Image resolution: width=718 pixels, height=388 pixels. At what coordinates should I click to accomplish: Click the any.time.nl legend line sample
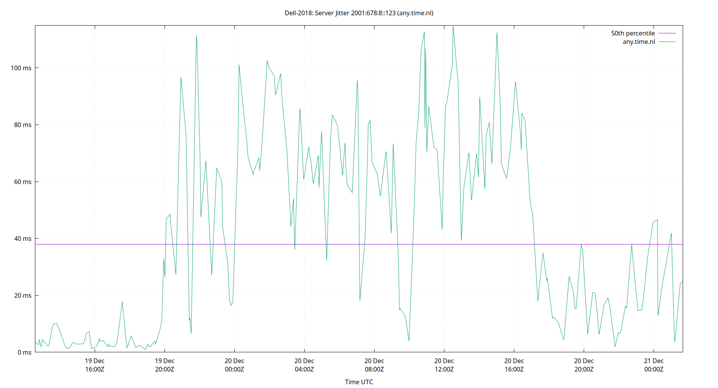666,42
